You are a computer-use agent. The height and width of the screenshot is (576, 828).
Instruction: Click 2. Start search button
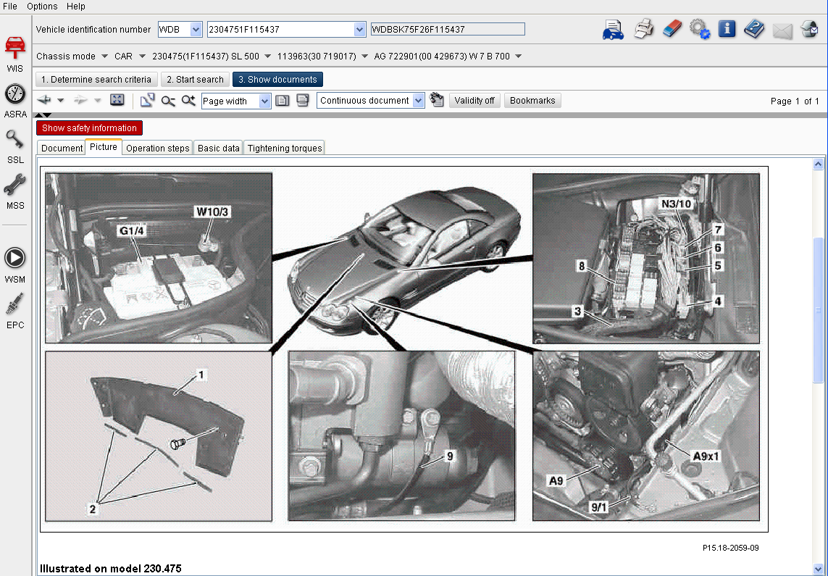click(195, 79)
